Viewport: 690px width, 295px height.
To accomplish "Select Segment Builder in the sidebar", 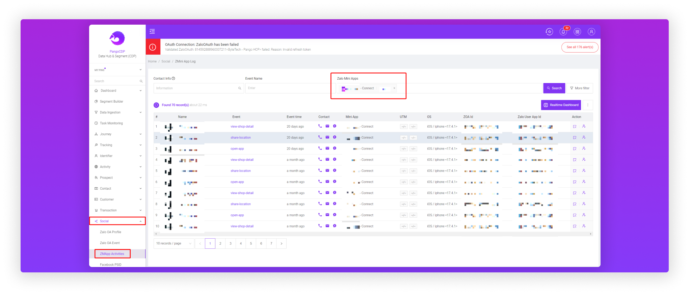I will coord(111,102).
